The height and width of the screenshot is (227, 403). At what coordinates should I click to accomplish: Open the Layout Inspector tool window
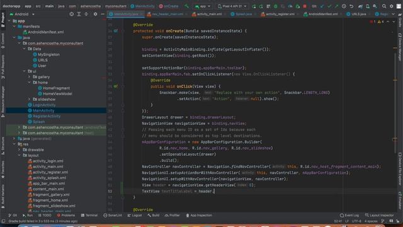point(379,215)
